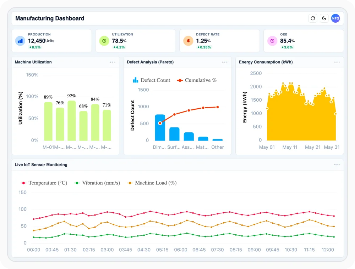
Task: Click the Vibration green legend marker
Action: (77, 183)
